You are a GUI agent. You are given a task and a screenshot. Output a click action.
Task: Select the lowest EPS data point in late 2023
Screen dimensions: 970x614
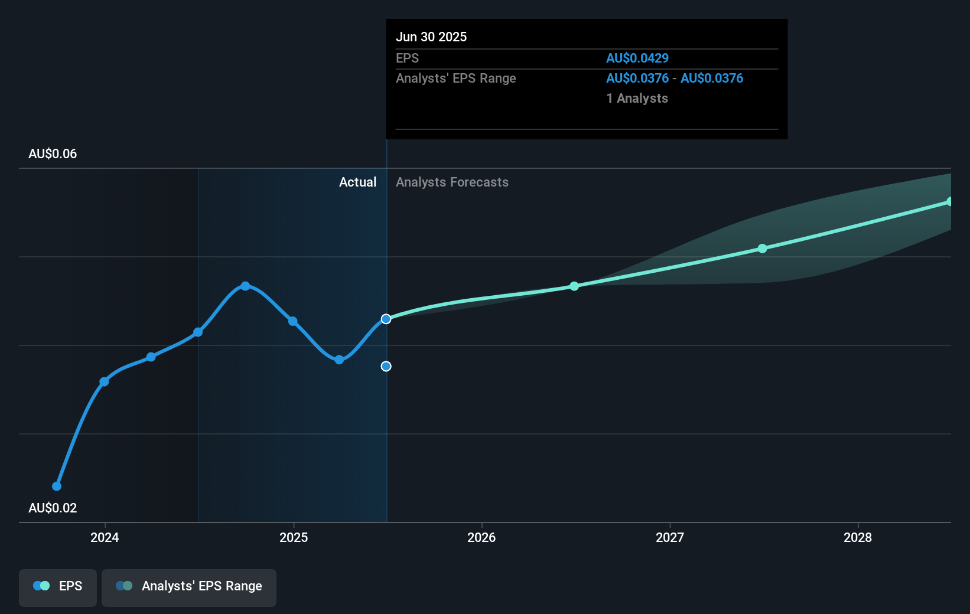[57, 486]
